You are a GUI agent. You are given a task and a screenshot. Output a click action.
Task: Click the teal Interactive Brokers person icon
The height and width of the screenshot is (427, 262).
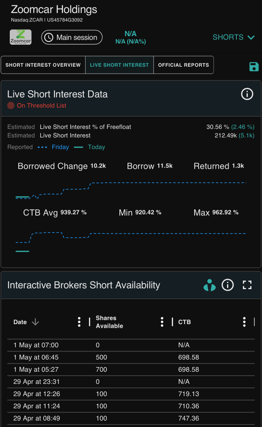[210, 285]
